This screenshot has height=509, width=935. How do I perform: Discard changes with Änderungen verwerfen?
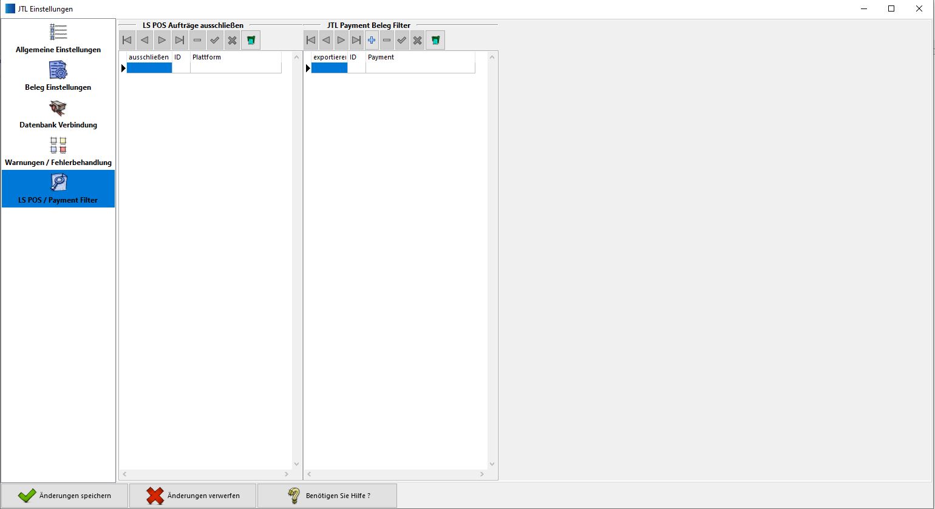192,496
